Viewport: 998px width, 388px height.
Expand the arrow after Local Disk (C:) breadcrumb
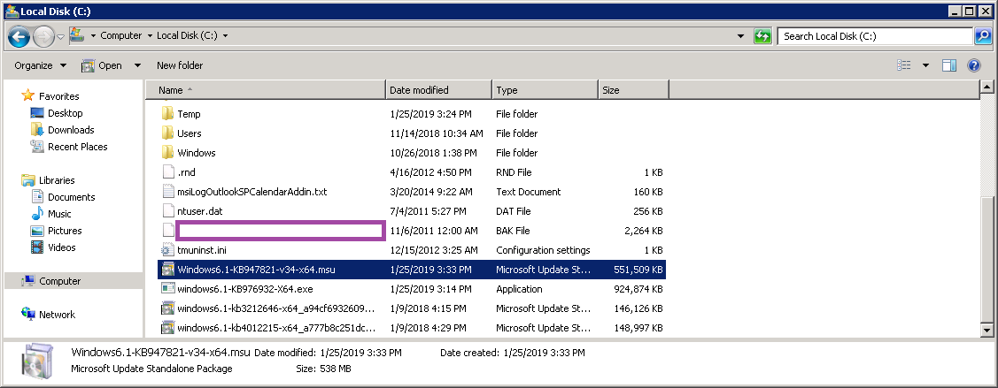tap(225, 36)
